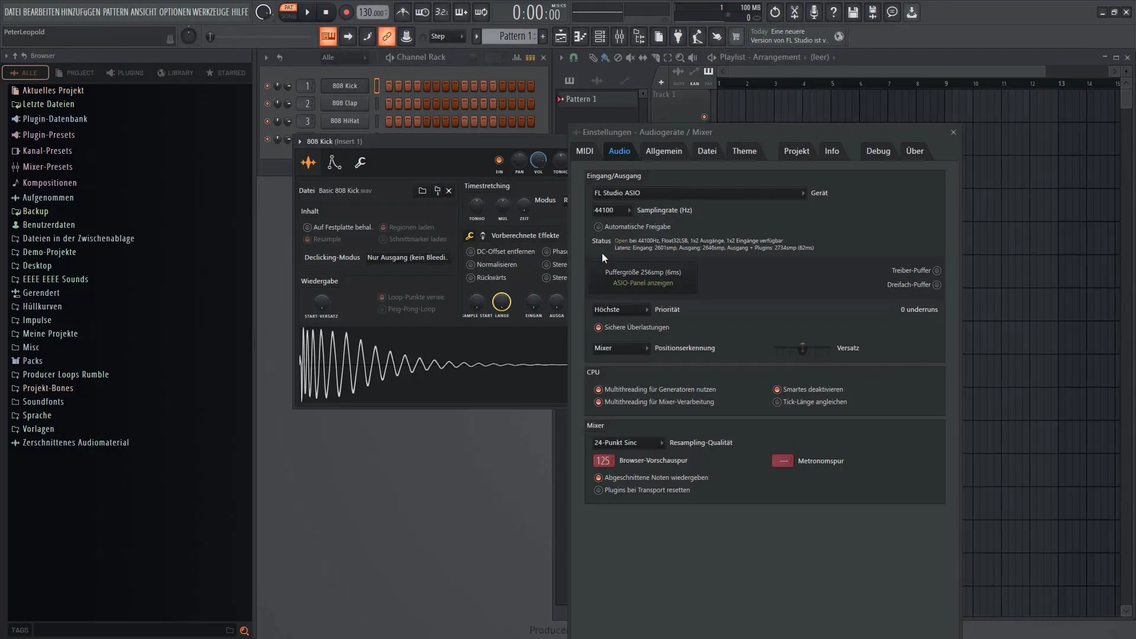Click the 808 Kick channel button
The image size is (1136, 639).
point(345,86)
